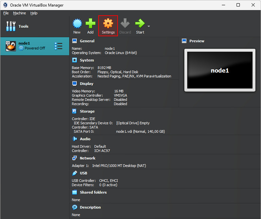
Task: Open the node1 machine tools list icon
Action: 58,46
